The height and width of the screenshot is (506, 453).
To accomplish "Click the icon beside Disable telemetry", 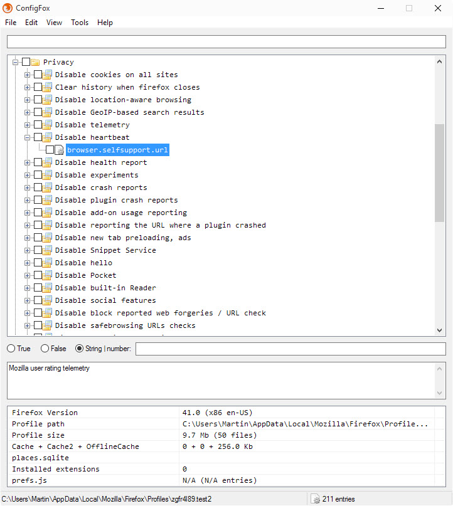I will (47, 125).
